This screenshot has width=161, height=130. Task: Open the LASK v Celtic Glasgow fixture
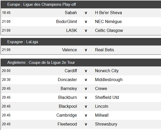pyautogui.click(x=81, y=31)
